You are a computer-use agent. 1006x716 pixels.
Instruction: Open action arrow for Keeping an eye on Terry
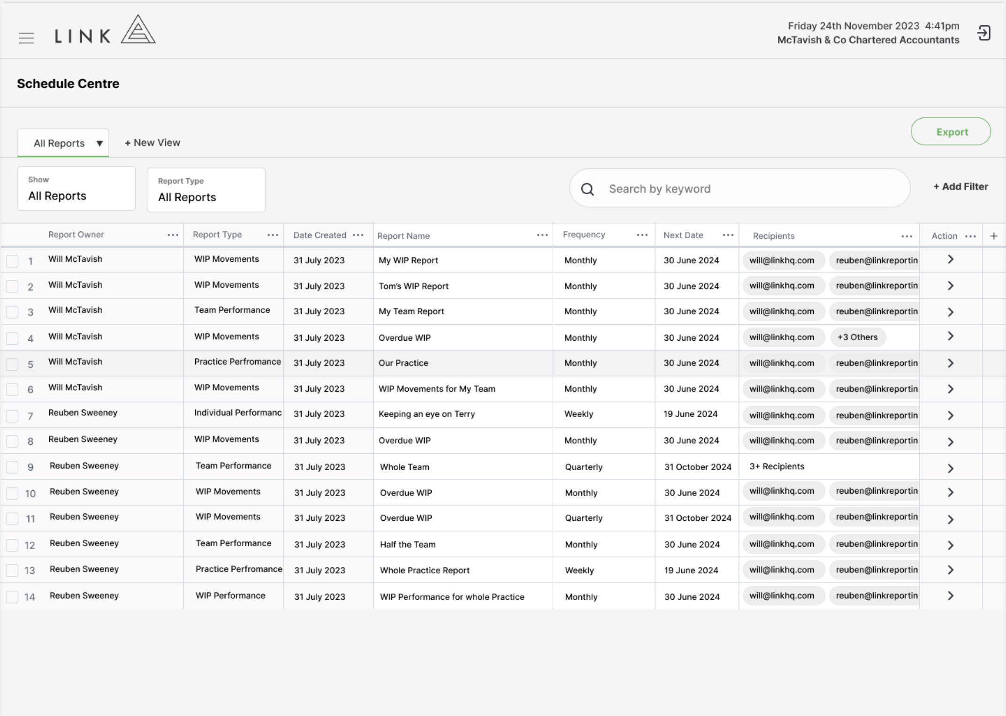pos(950,416)
